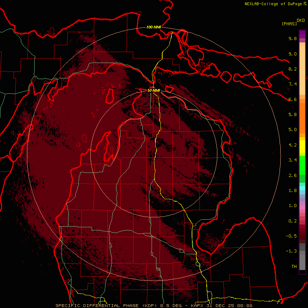Click the 7.4 legend value

tap(293, 84)
